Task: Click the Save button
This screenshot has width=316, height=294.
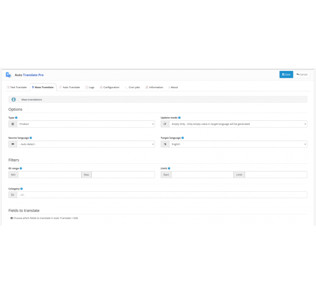Action: (x=286, y=75)
